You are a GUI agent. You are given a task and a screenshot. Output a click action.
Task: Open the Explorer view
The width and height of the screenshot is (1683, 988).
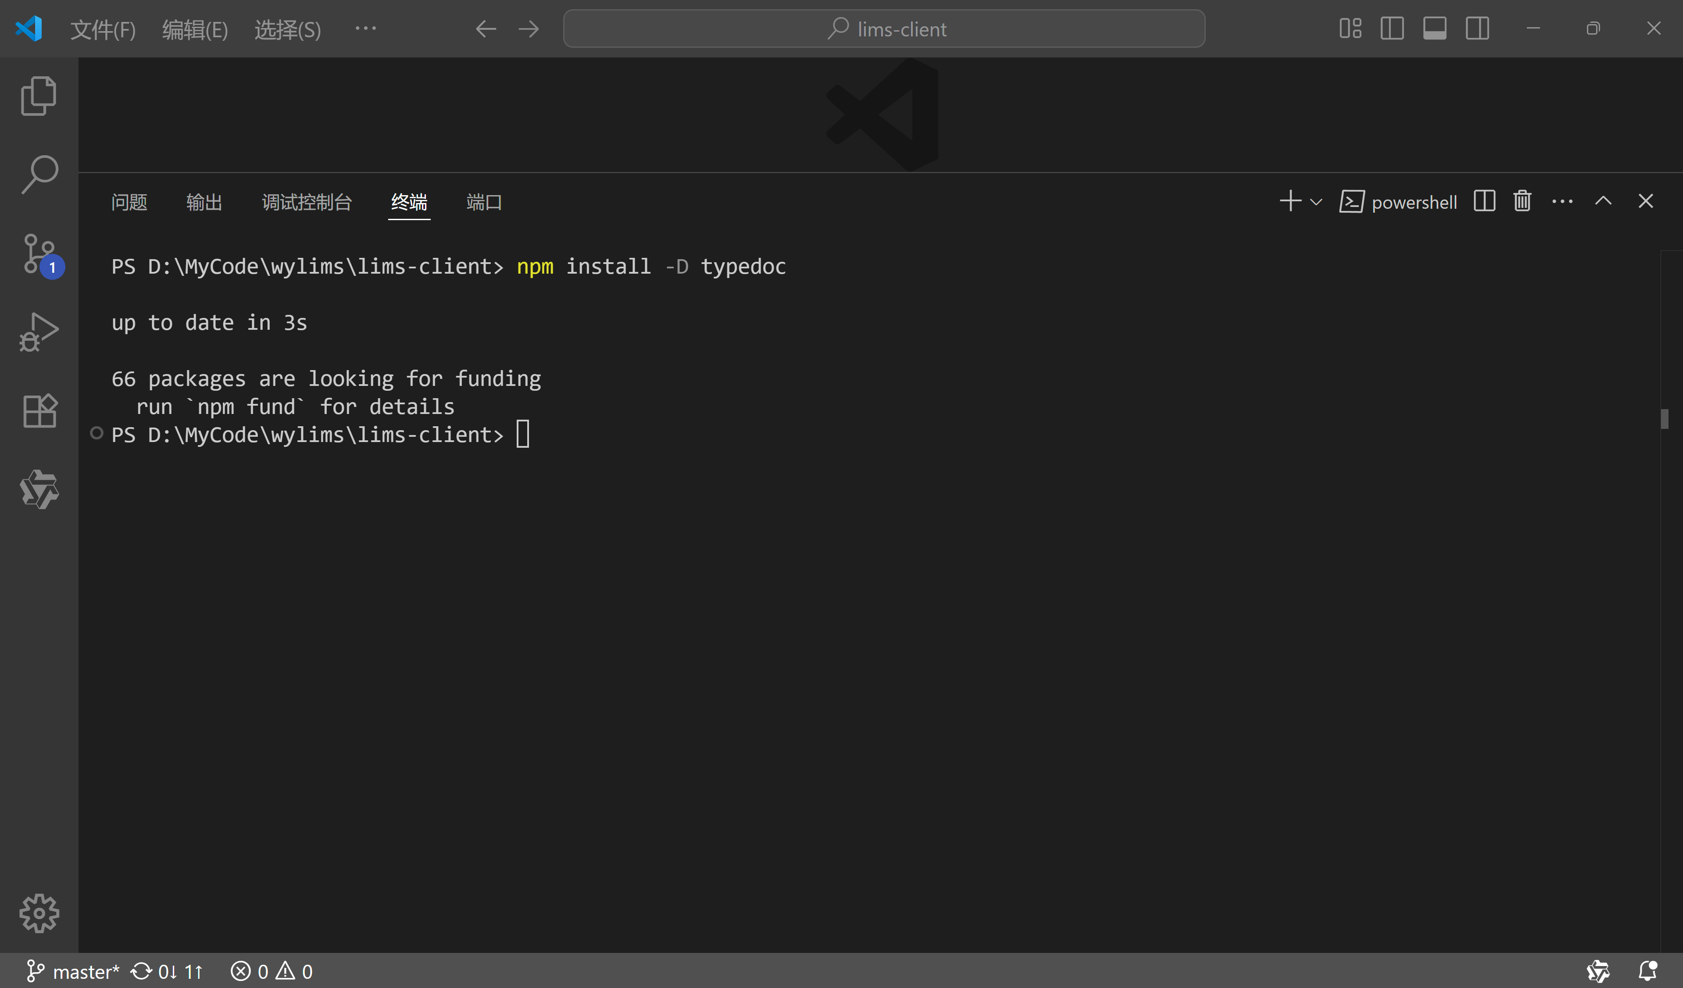pyautogui.click(x=38, y=96)
